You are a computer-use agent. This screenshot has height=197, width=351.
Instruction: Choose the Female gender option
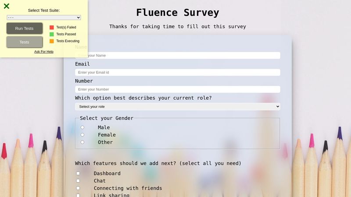82,135
